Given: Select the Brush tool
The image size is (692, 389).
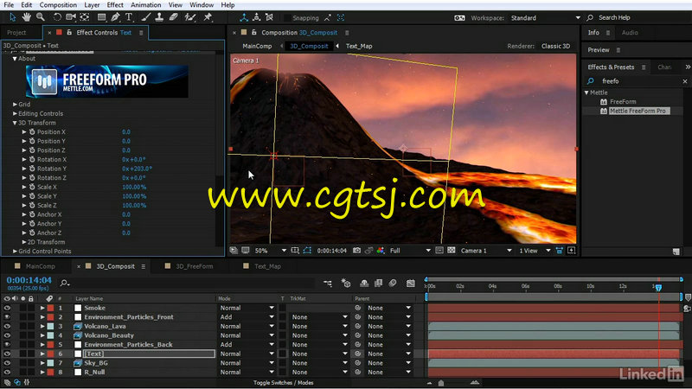Looking at the screenshot, I should coord(145,17).
